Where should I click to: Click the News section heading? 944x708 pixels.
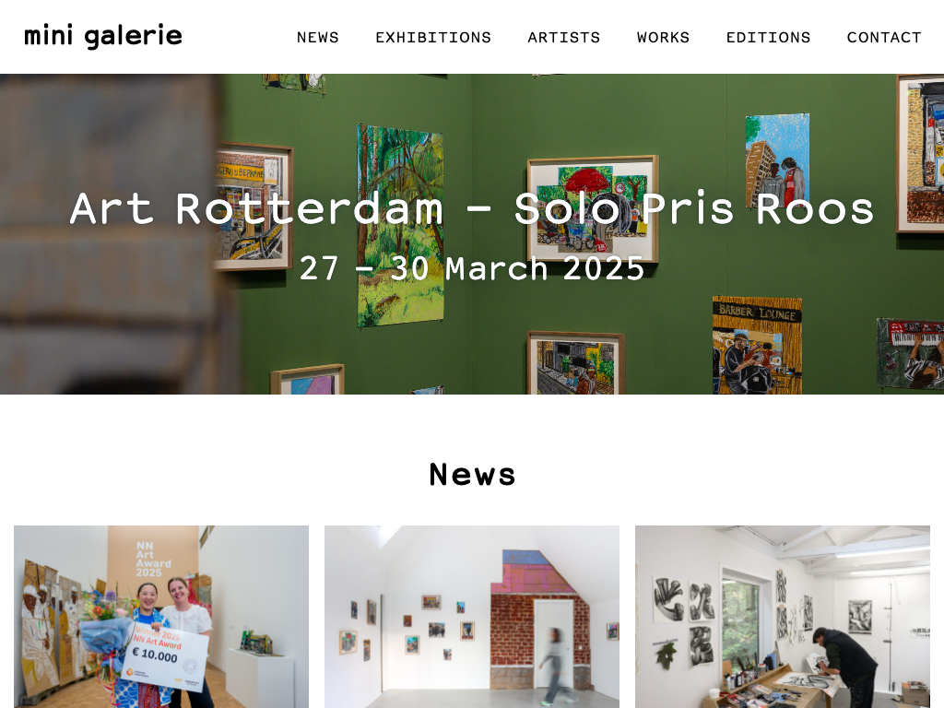[472, 475]
